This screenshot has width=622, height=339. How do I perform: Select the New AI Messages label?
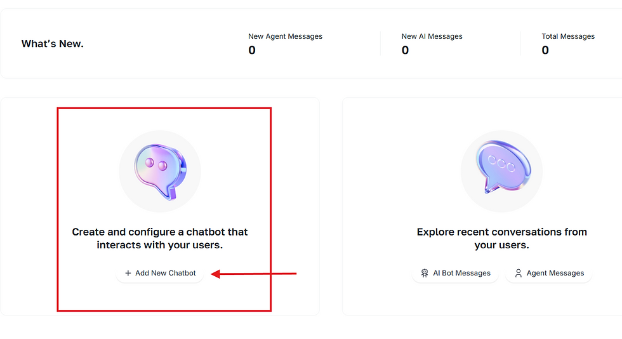(x=432, y=36)
